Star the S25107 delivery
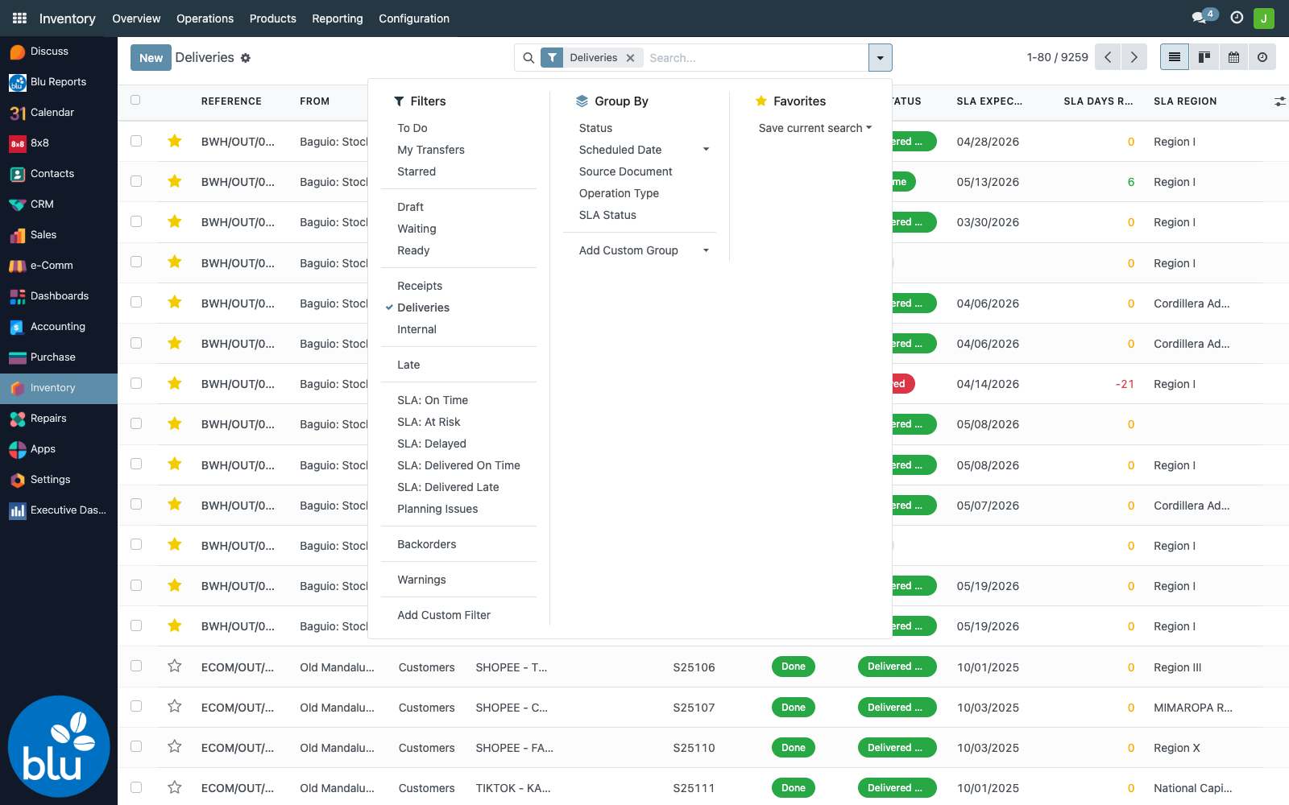The image size is (1289, 805). 174,706
